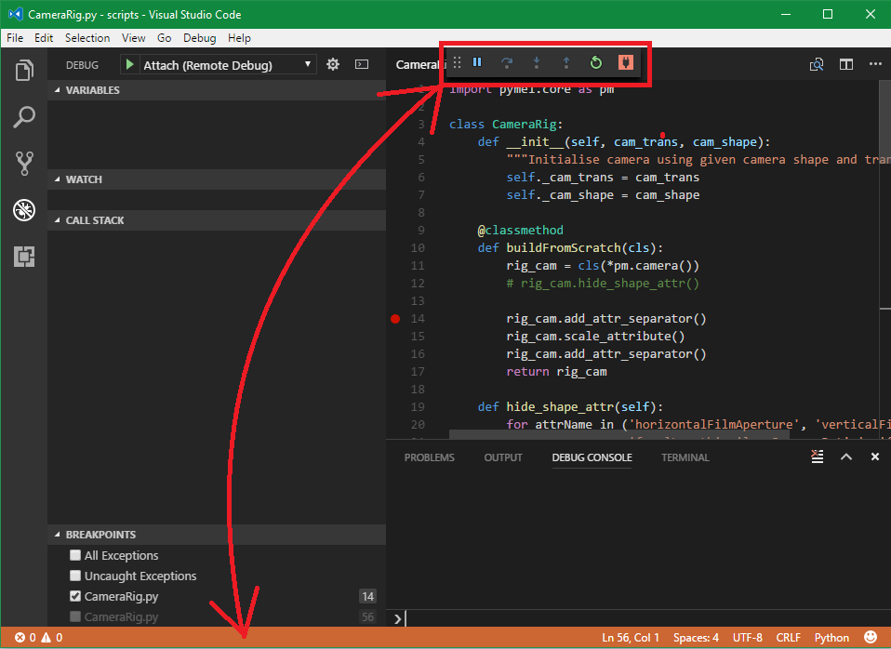
Task: Open the Search sidebar icon
Action: (x=23, y=117)
